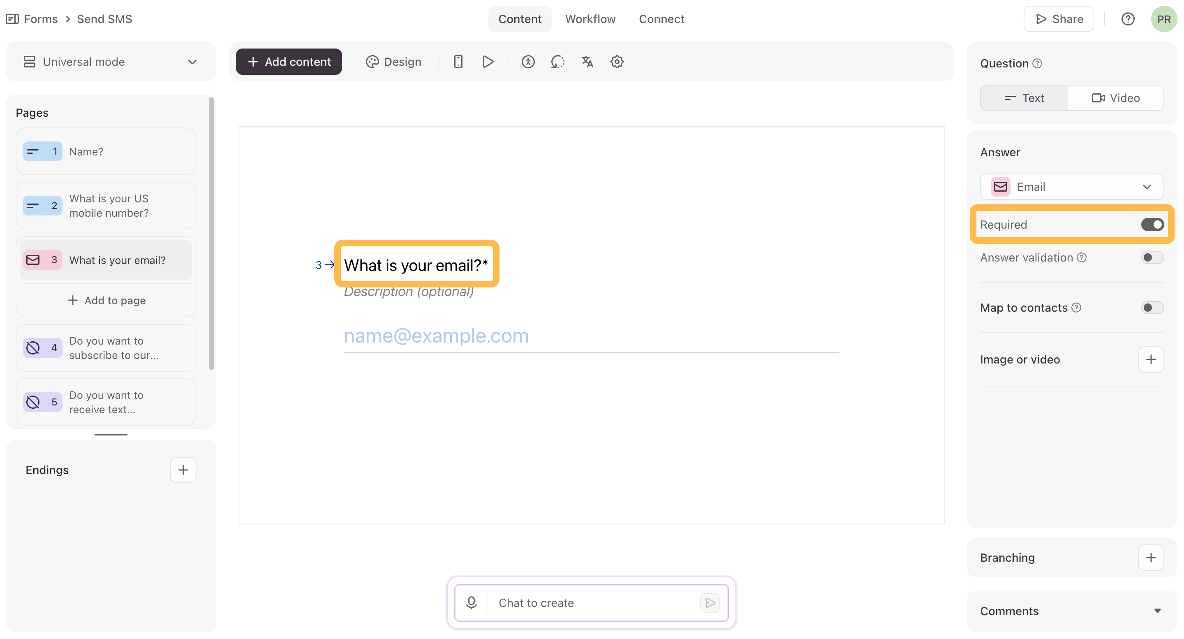Click the play preview icon in toolbar

[488, 62]
